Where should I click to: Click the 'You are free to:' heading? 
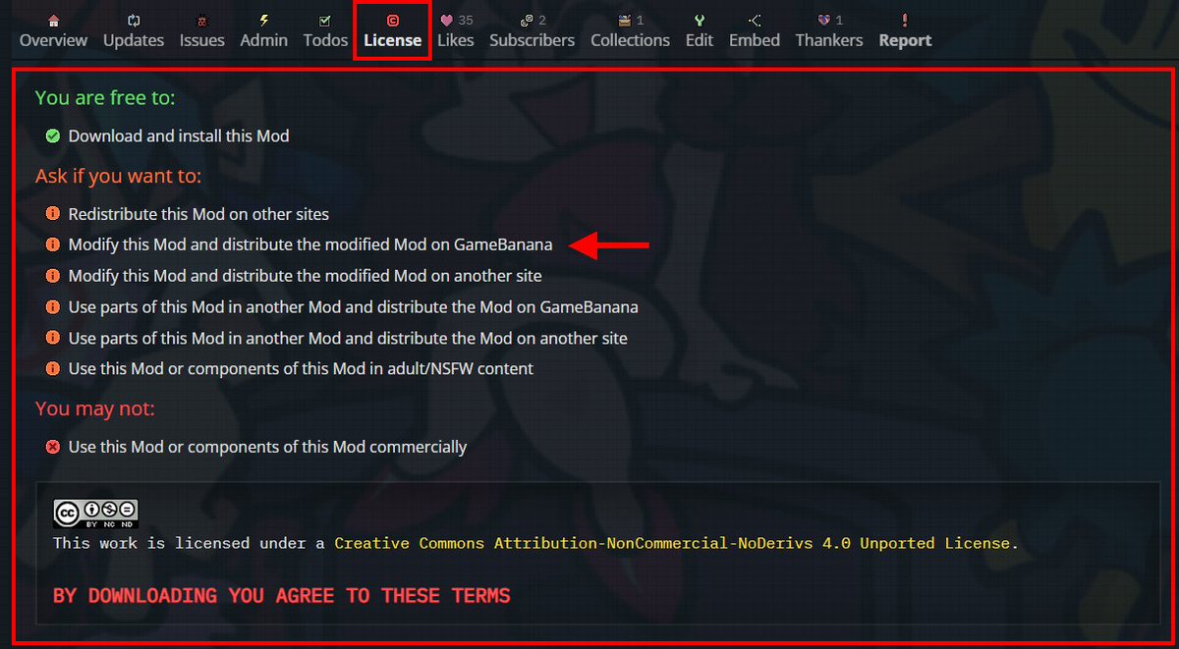point(105,98)
